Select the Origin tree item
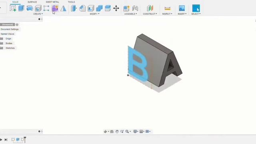256x144 pixels. point(8,39)
